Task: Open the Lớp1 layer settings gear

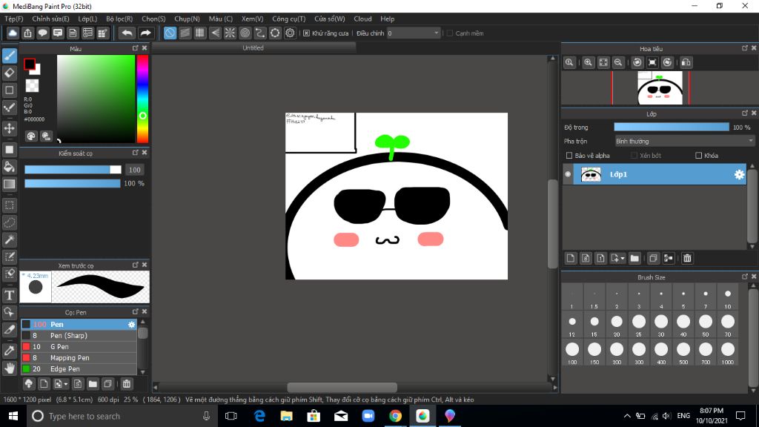Action: pyautogui.click(x=739, y=174)
